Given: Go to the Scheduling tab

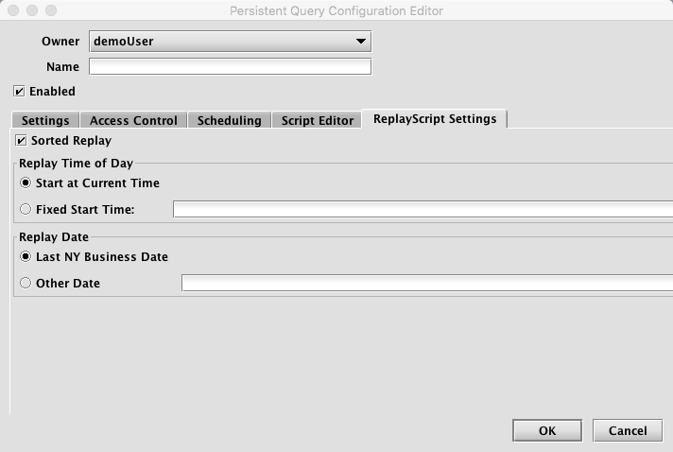Looking at the screenshot, I should tap(229, 120).
